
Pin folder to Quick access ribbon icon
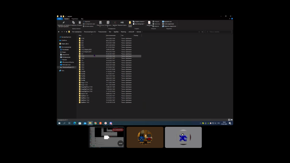pos(64,23)
